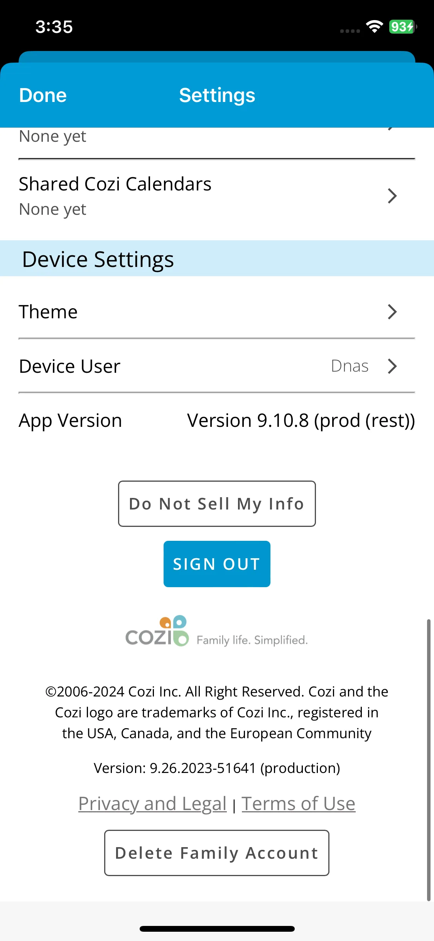Image resolution: width=434 pixels, height=941 pixels.
Task: Select the Do Not Sell My Info button
Action: point(217,504)
